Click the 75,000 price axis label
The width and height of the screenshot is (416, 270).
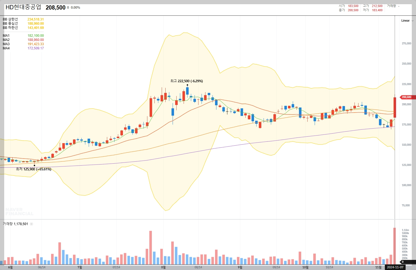(406, 205)
